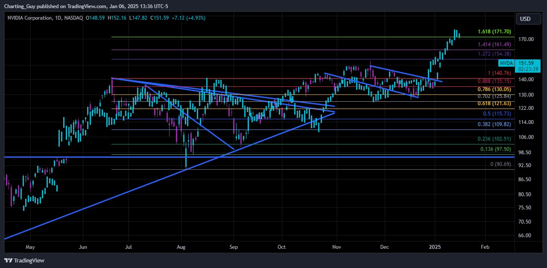Screen dimensions: 547x268
Task: Click the May label on time axis
Action: (x=29, y=247)
